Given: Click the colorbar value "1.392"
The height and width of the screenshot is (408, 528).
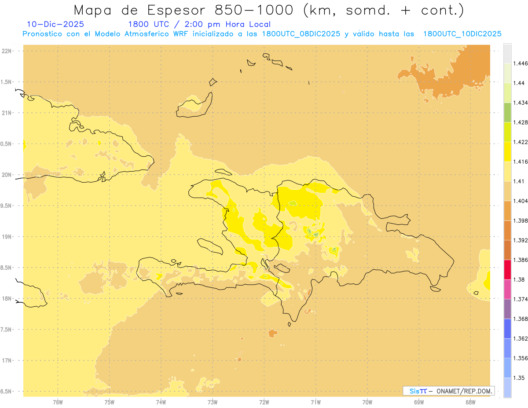Looking at the screenshot, I should pos(521,240).
